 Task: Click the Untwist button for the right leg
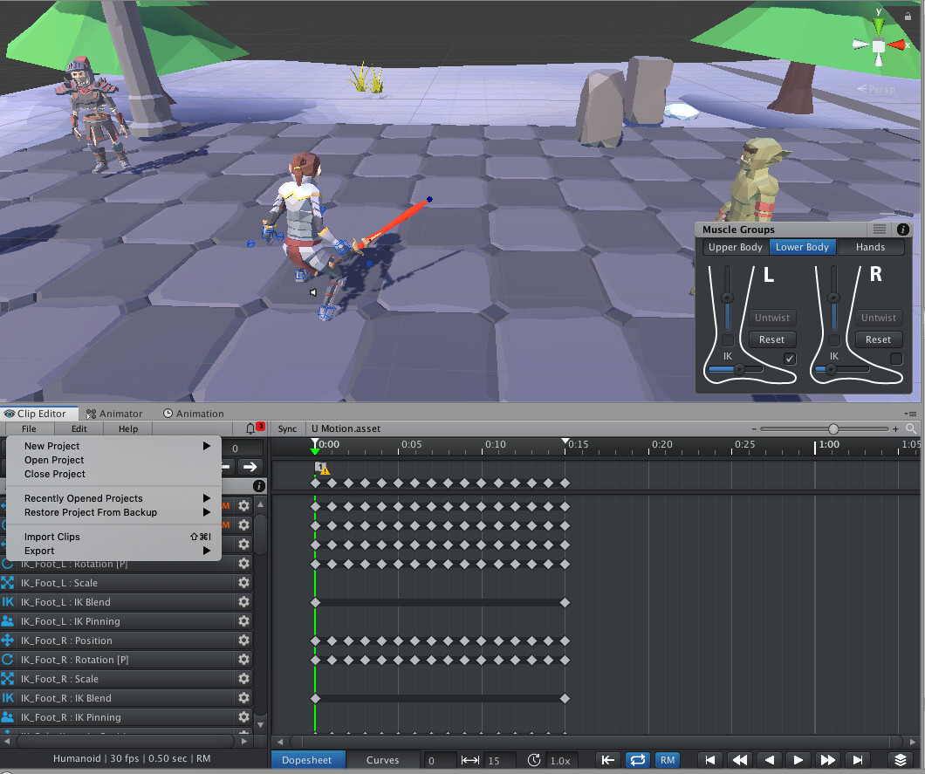[878, 318]
